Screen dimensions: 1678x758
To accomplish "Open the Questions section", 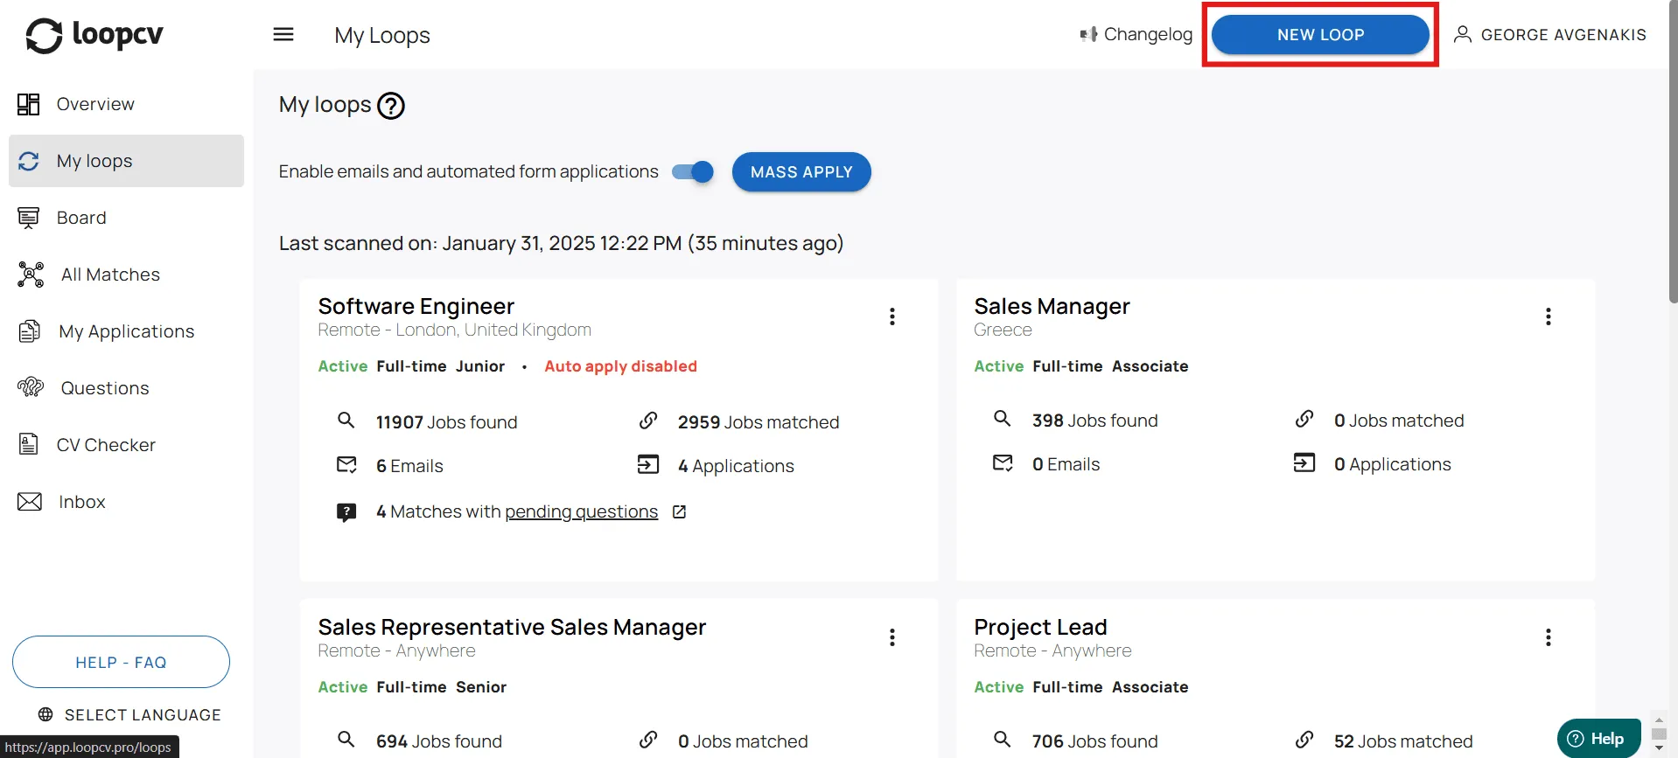I will (x=126, y=388).
